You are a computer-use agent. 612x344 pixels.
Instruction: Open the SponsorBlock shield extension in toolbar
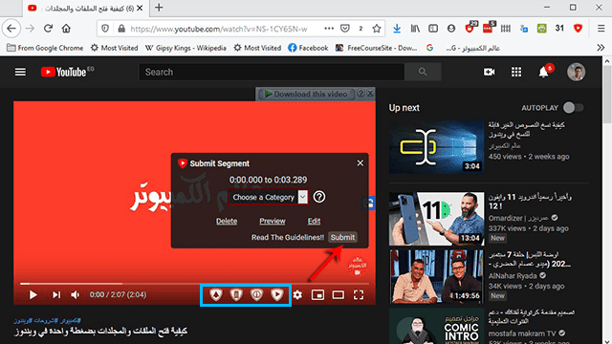[578, 28]
